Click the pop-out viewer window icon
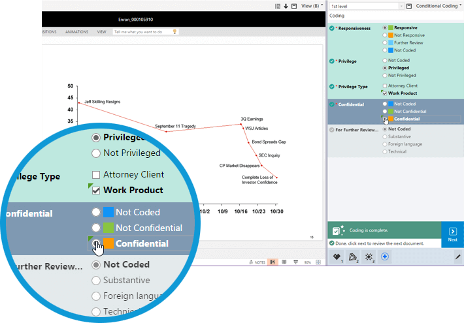 pyautogui.click(x=294, y=7)
